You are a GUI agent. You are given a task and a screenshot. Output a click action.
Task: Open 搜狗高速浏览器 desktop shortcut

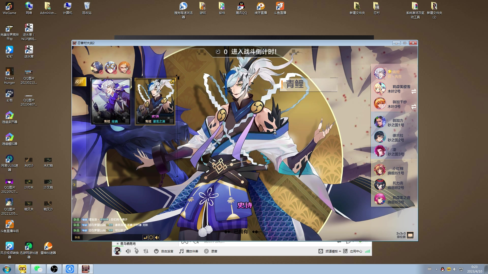pyautogui.click(x=183, y=10)
